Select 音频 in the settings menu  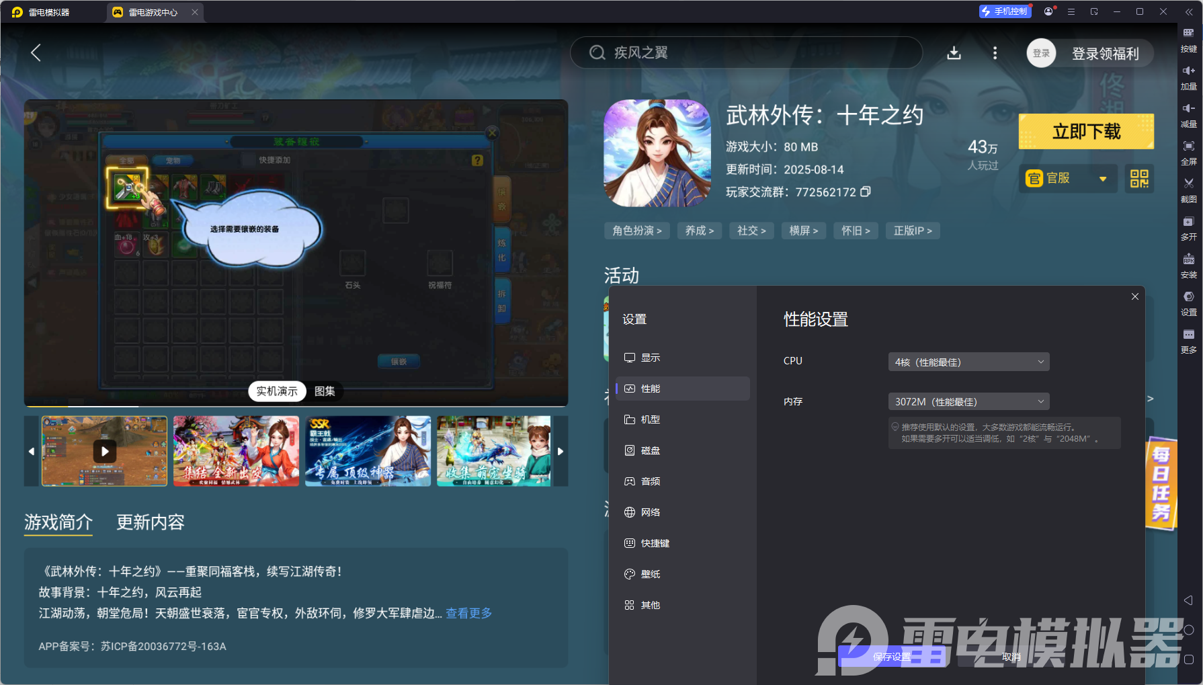point(682,481)
